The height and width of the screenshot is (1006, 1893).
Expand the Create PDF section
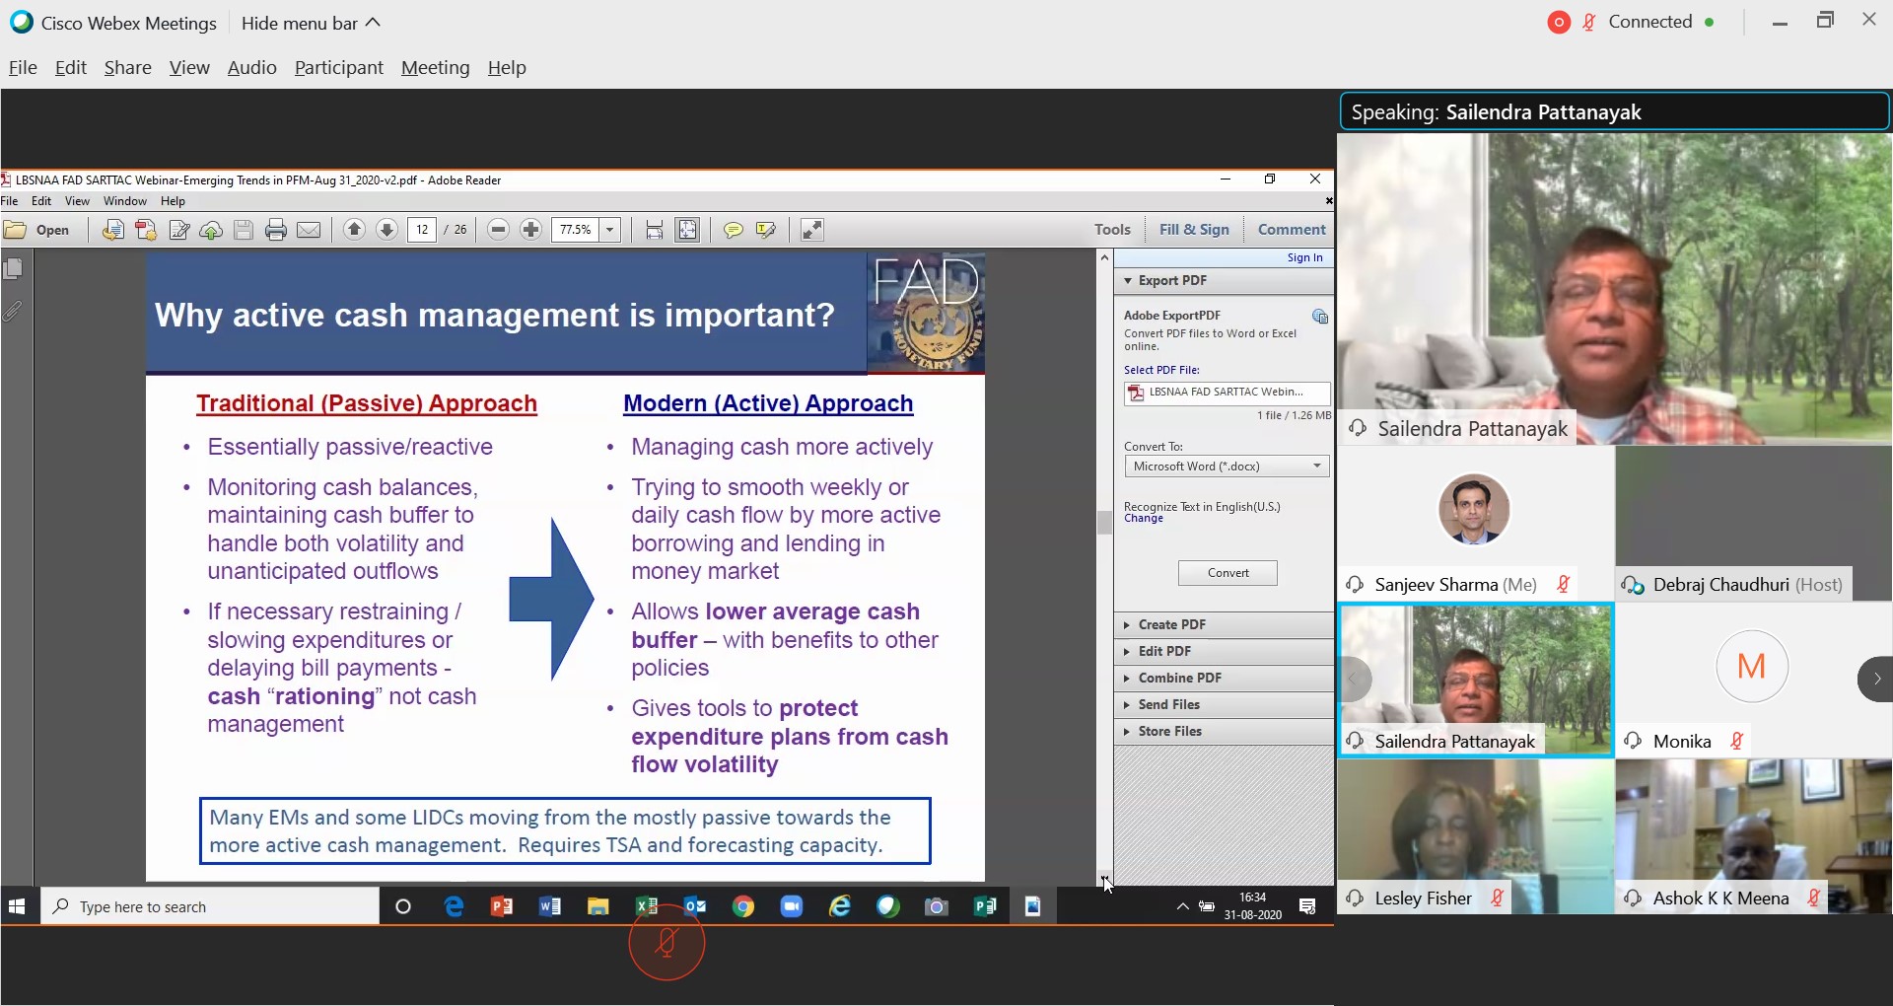[1224, 625]
